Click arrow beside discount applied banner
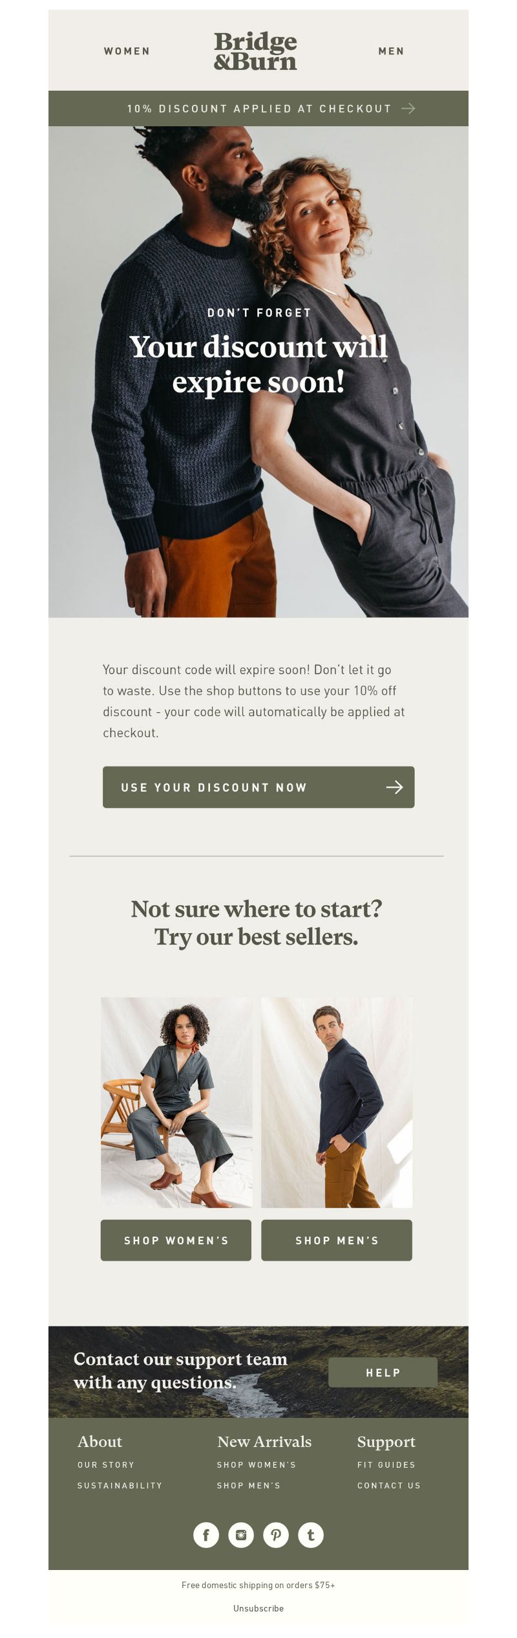 click(408, 108)
